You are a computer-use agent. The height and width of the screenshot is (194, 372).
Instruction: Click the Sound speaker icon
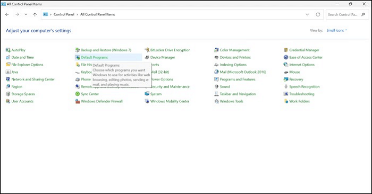[x=216, y=86]
